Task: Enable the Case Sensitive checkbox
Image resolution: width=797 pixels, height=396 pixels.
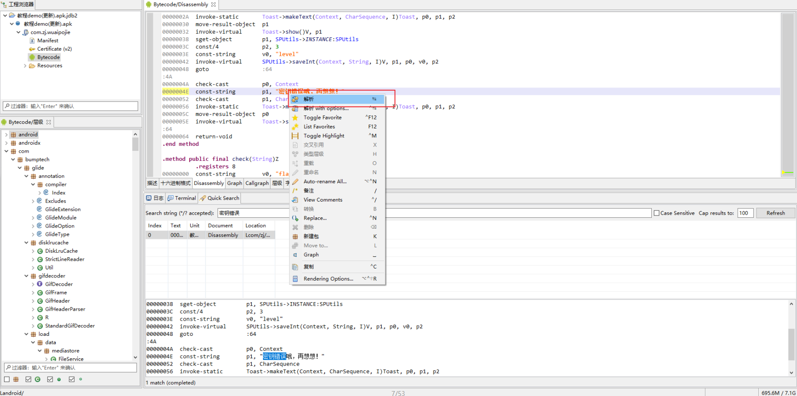Action: click(657, 213)
